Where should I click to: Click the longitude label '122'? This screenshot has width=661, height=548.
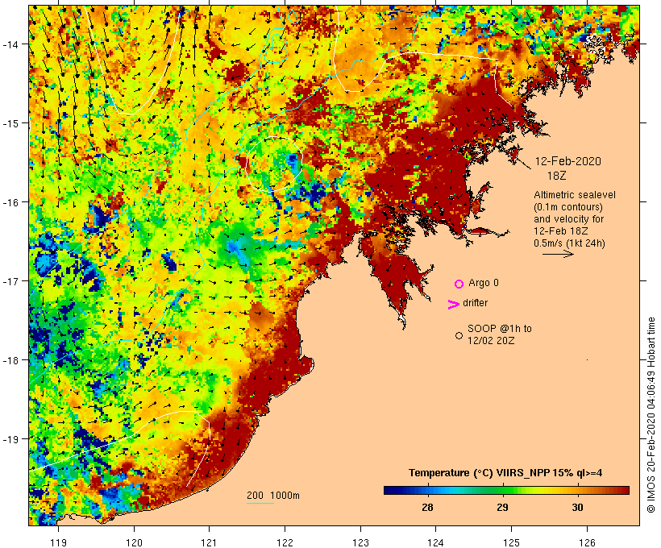285,543
